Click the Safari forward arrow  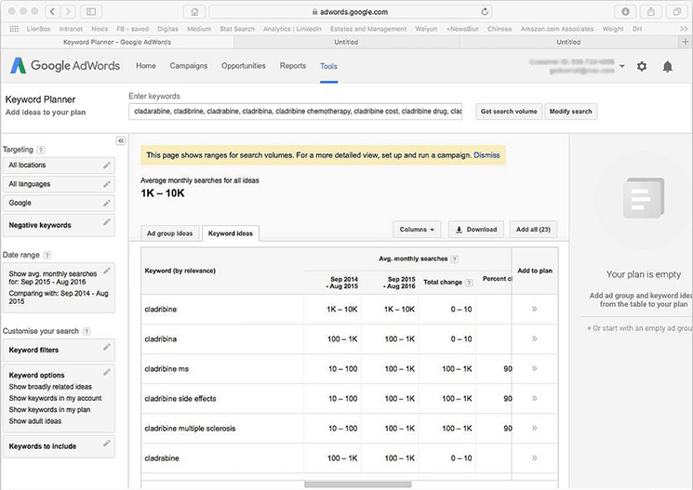click(x=68, y=12)
